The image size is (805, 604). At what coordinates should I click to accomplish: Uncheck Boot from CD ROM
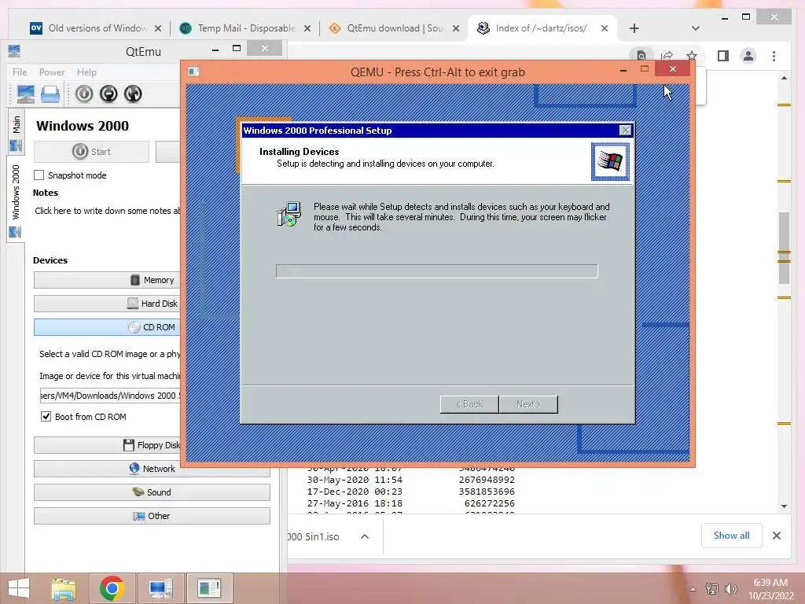tap(46, 417)
